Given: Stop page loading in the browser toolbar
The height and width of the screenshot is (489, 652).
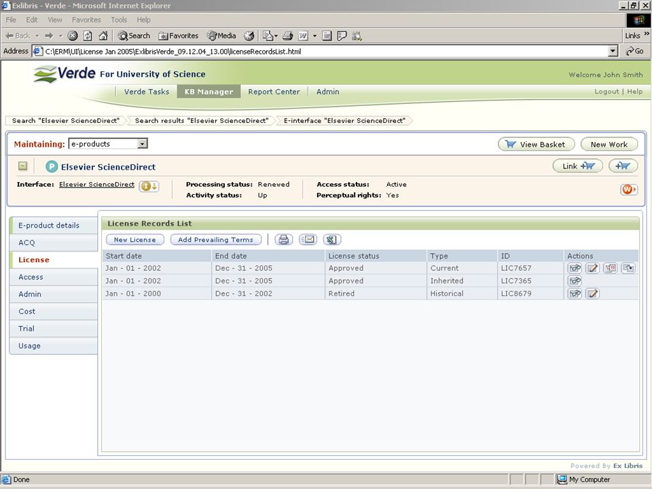Looking at the screenshot, I should [x=73, y=36].
